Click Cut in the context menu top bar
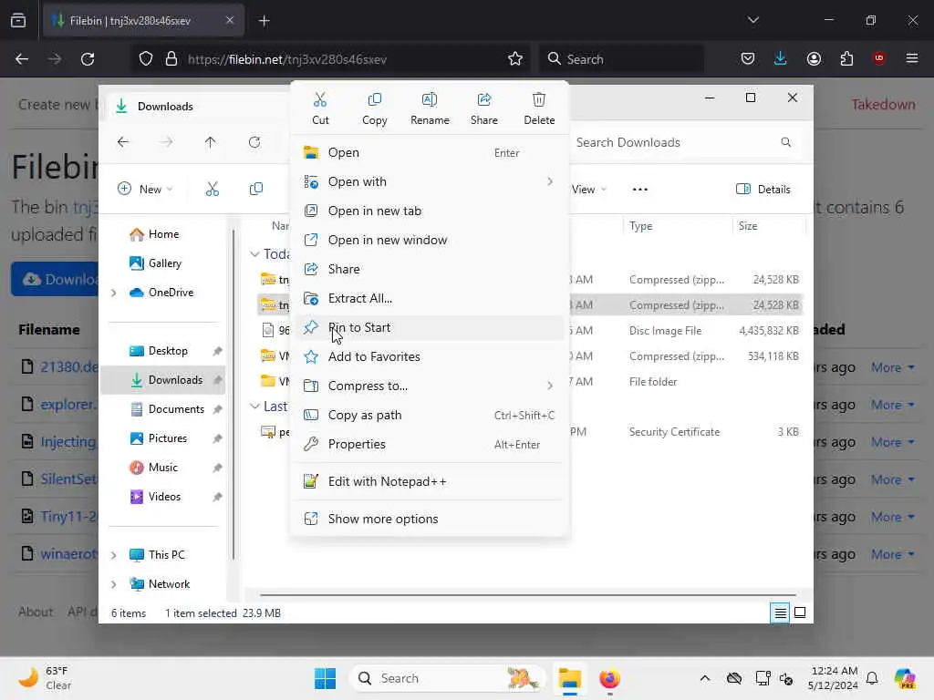This screenshot has width=934, height=700. point(320,108)
